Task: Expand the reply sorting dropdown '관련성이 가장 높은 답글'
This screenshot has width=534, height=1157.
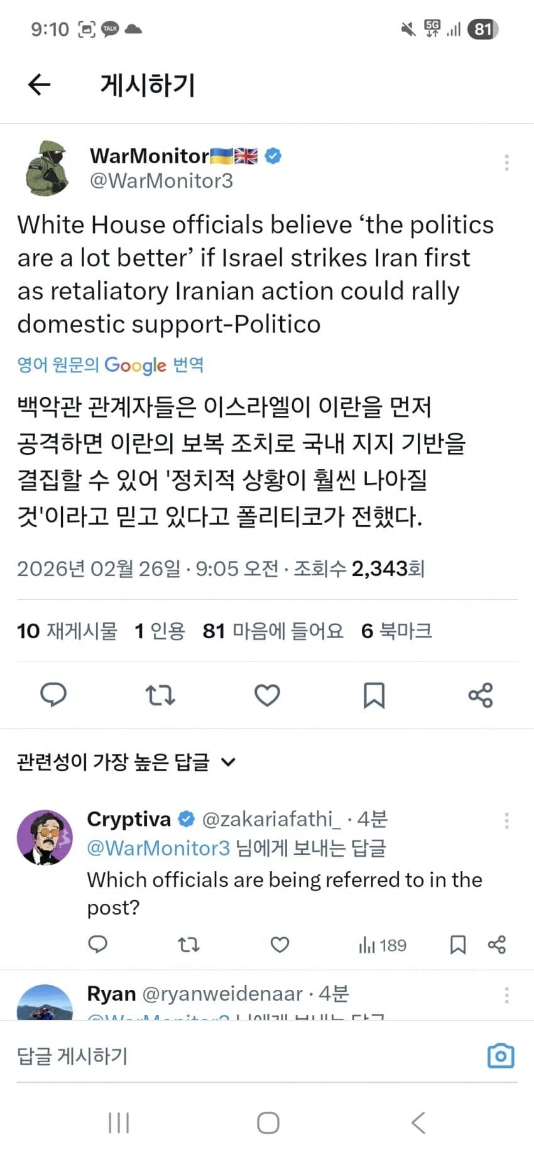Action: (126, 761)
